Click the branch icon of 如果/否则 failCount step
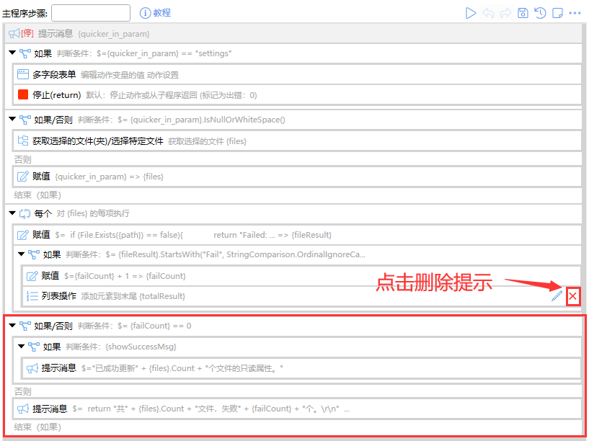 pyautogui.click(x=25, y=326)
